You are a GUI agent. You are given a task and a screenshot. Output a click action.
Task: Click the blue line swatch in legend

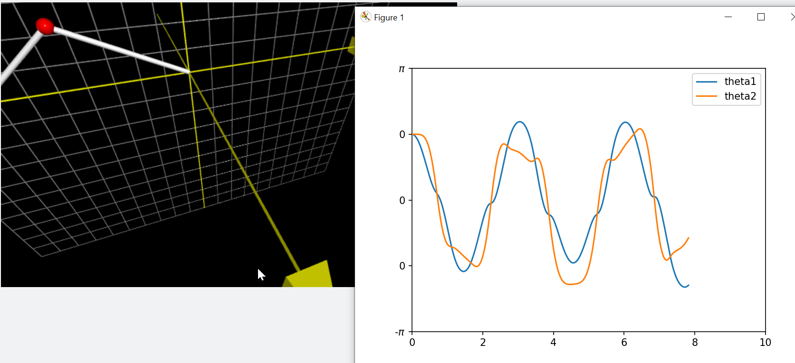click(x=707, y=82)
